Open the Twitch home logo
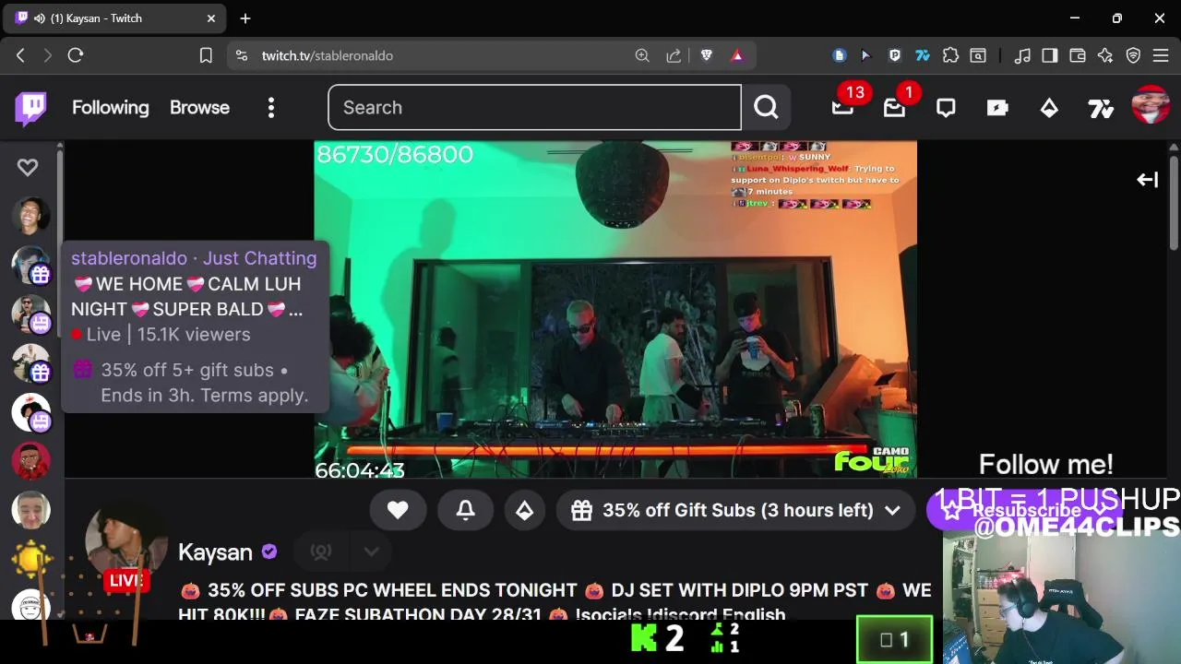Image resolution: width=1181 pixels, height=664 pixels. (x=30, y=108)
